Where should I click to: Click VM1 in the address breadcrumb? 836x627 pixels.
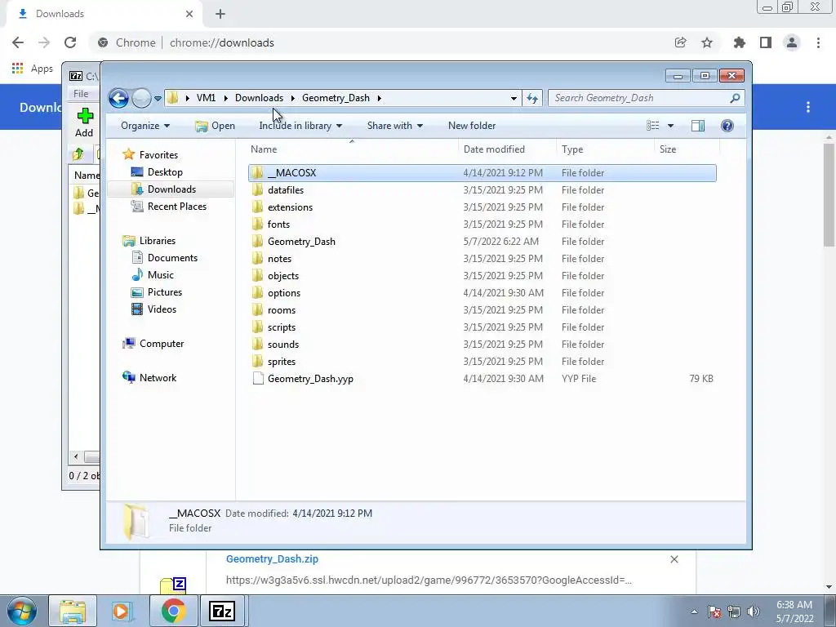[x=206, y=98]
